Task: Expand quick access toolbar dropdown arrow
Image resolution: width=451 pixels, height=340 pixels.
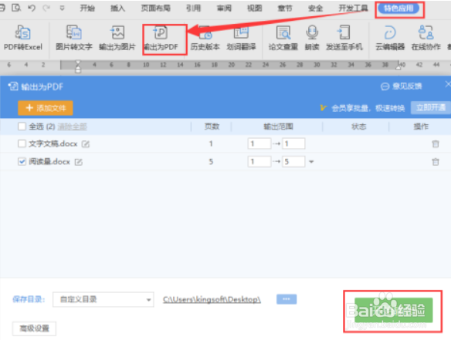Action: pos(62,8)
